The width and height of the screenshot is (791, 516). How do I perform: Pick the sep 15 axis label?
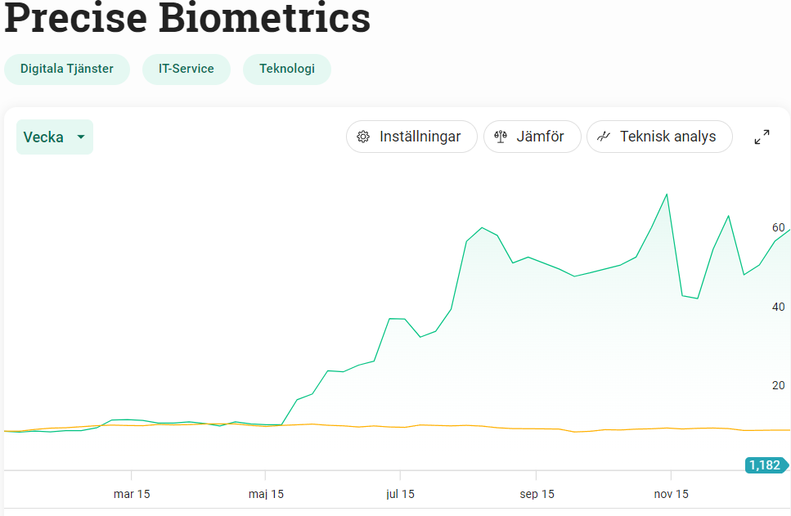tap(536, 494)
